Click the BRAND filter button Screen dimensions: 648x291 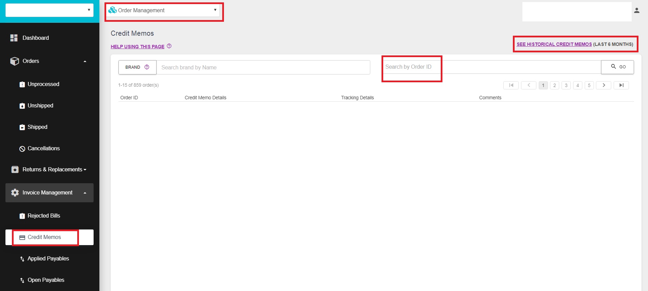[137, 67]
